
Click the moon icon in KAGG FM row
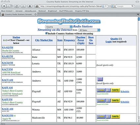pos(108,116)
